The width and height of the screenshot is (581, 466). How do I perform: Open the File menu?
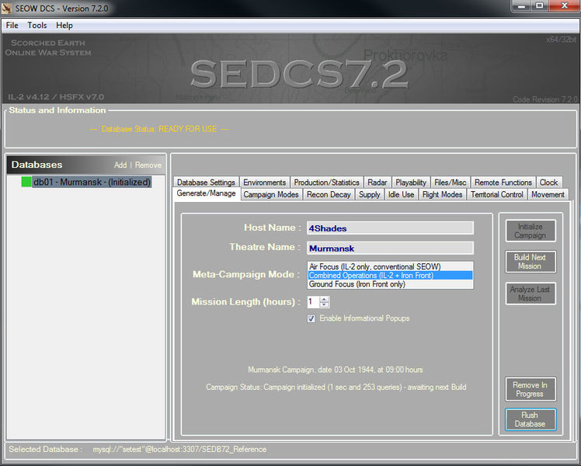(x=12, y=26)
